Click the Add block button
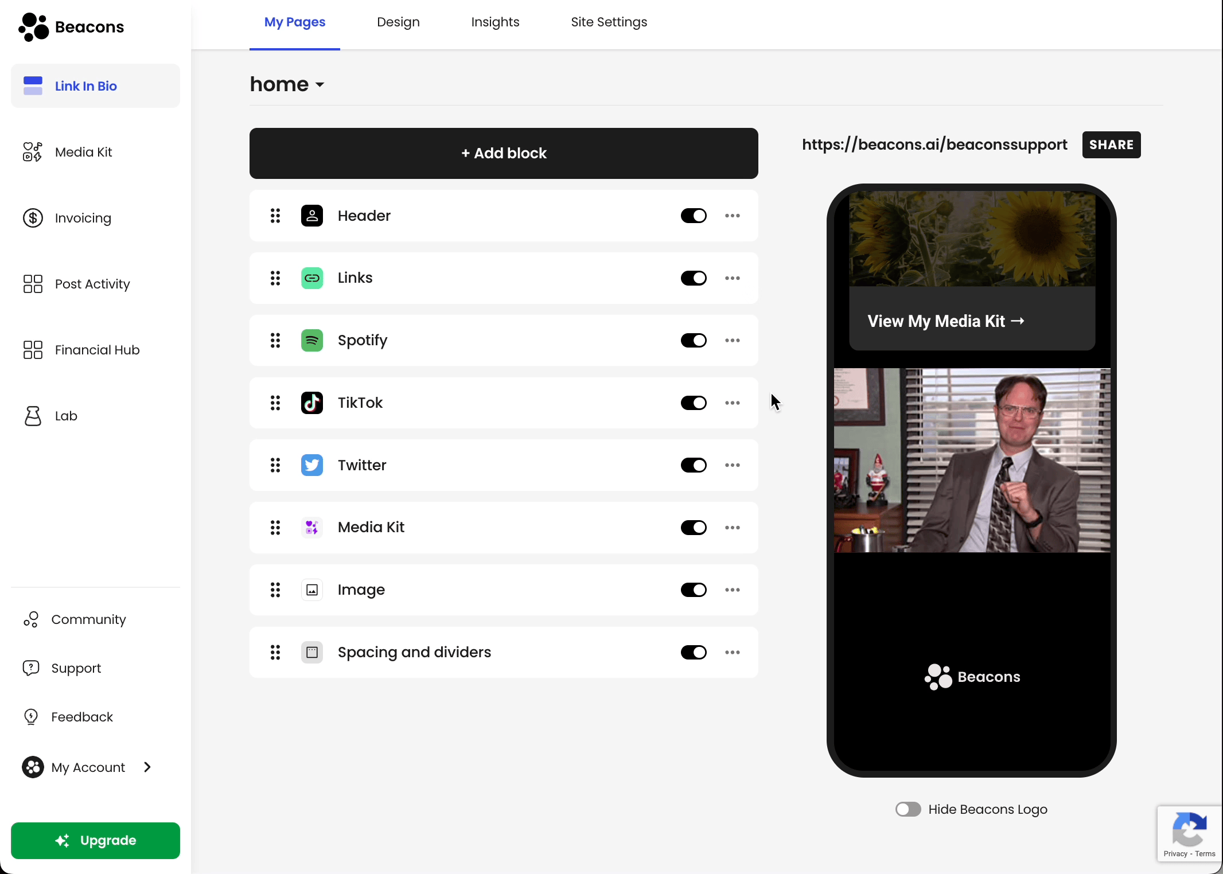The height and width of the screenshot is (874, 1223). point(504,153)
